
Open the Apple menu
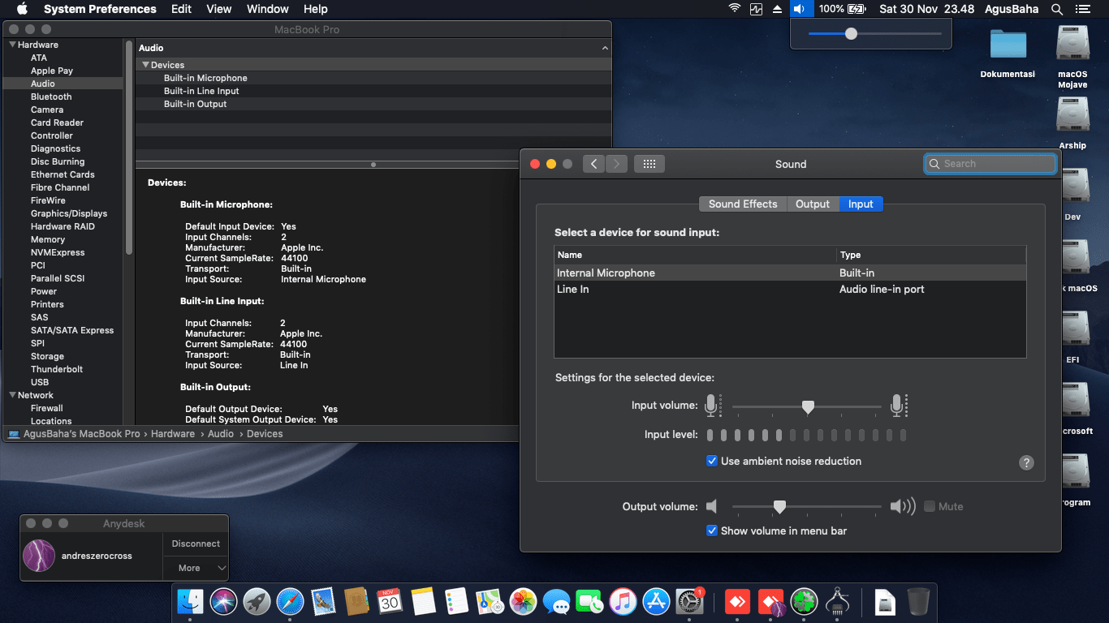22,9
